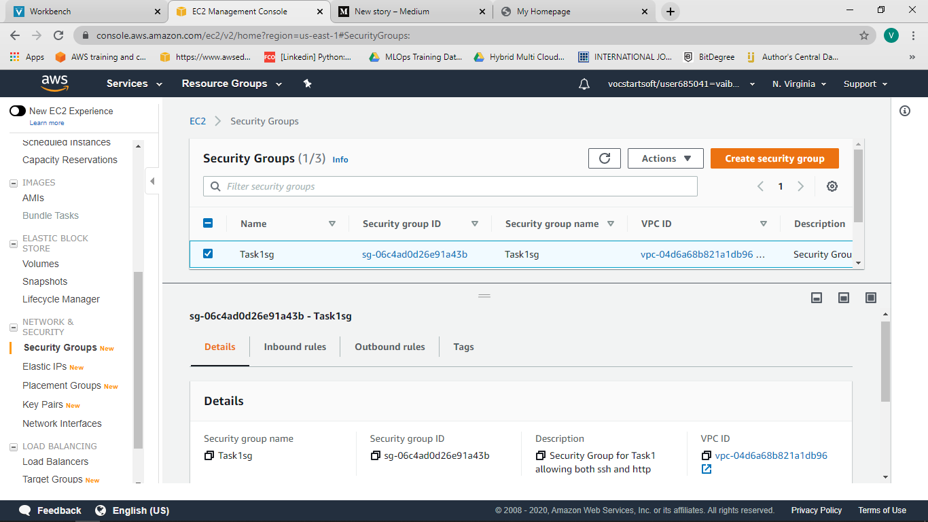Open the column preferences gear
The height and width of the screenshot is (522, 928).
tap(832, 186)
